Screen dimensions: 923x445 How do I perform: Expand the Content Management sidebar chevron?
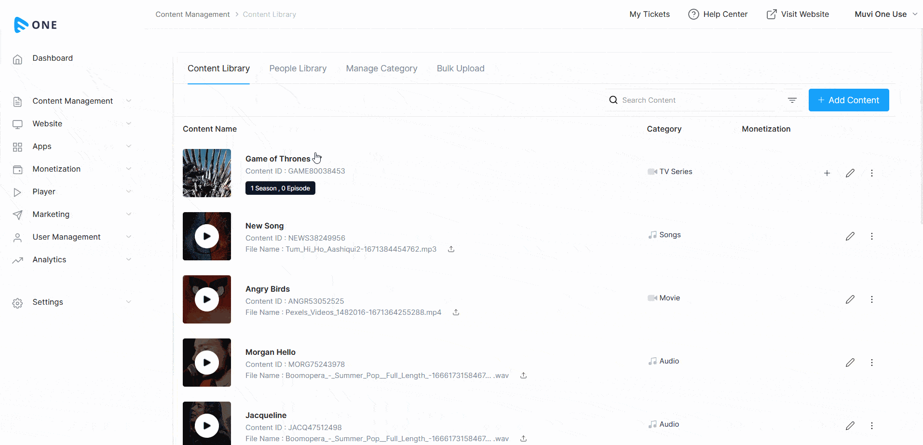pos(129,101)
